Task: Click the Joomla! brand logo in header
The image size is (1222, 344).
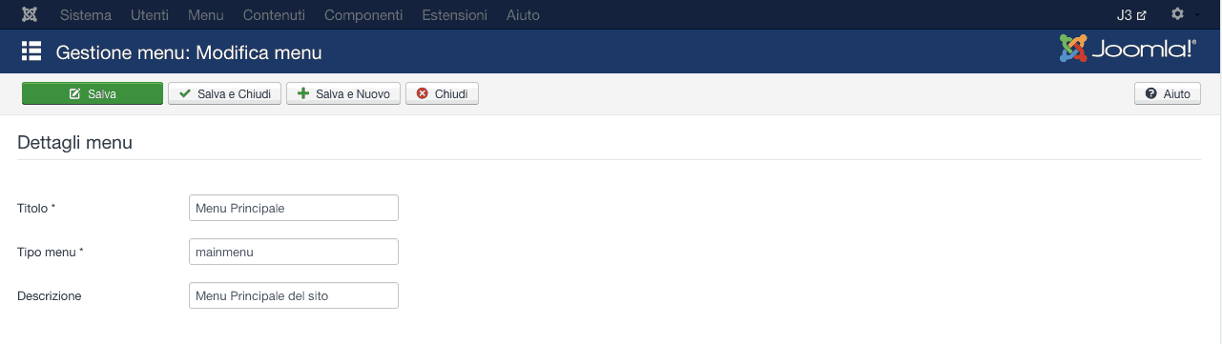Action: (x=1127, y=49)
